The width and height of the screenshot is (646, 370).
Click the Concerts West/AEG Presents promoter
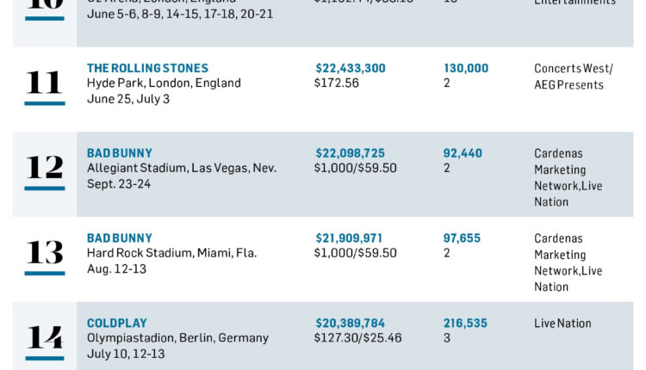[574, 77]
